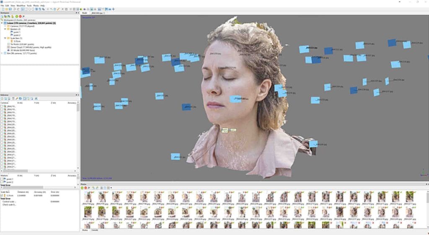Viewport: 429px width, 235px height.
Task: Click Add Photos icon in Workspace toolbar
Action: 6,16
